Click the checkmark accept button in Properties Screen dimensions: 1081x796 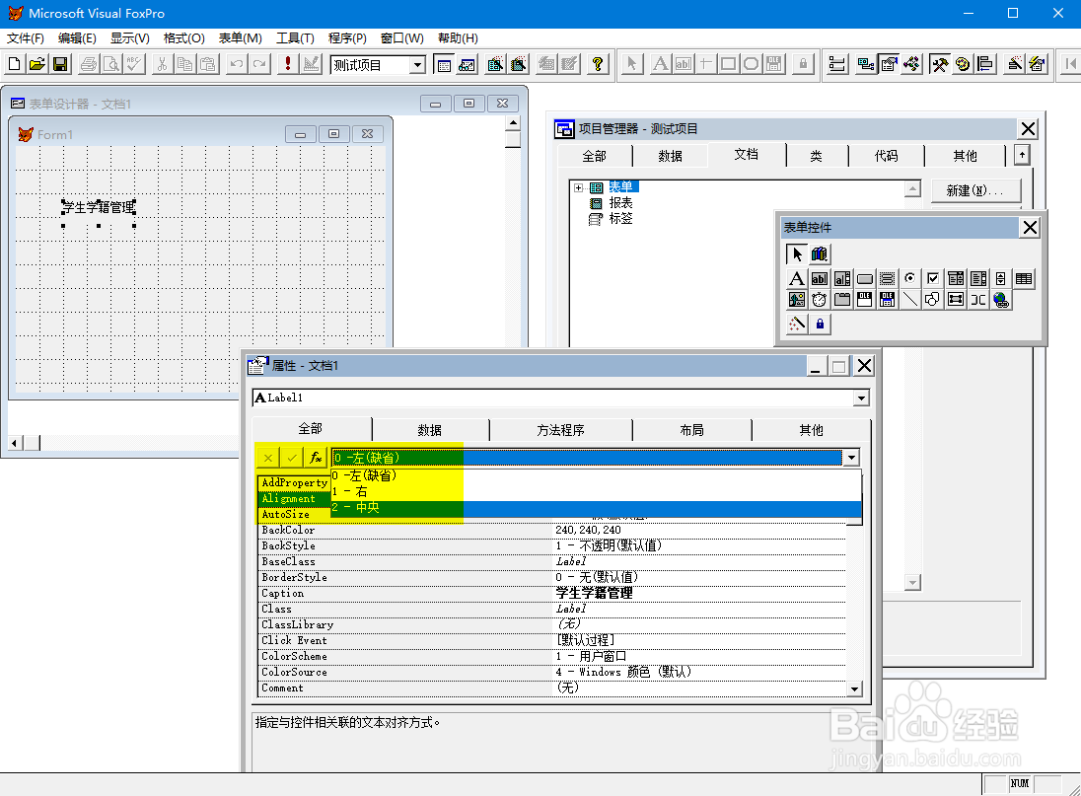[292, 458]
